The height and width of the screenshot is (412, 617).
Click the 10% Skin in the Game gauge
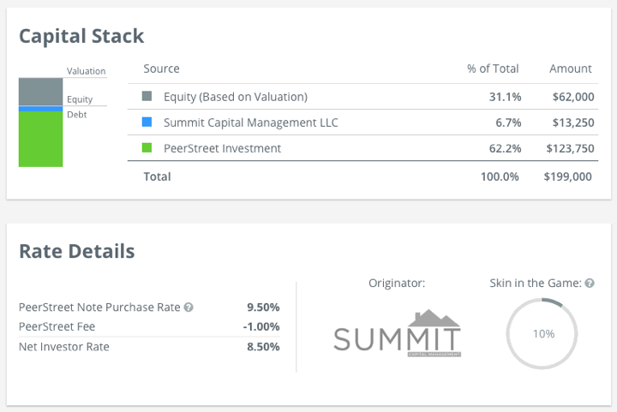(543, 333)
